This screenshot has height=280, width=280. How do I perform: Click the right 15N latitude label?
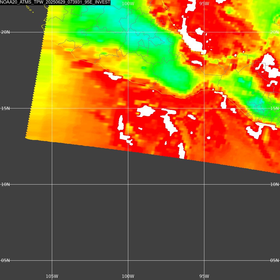(275, 108)
